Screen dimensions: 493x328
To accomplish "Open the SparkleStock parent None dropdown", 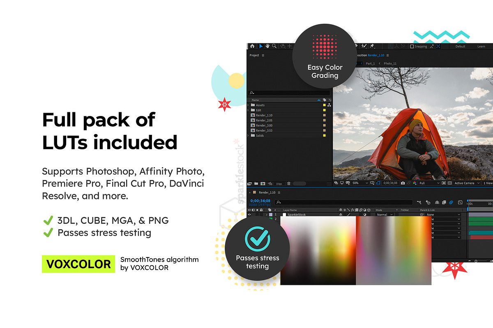I will (443, 214).
